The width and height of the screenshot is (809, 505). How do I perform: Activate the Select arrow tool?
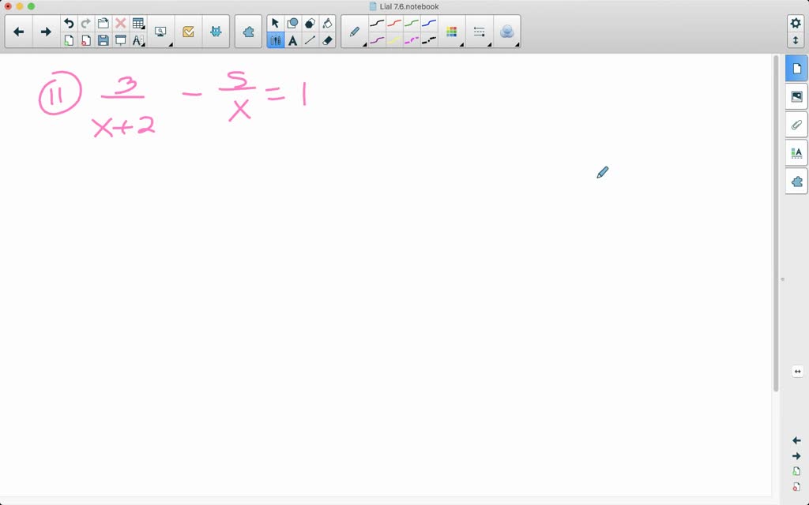tap(275, 23)
